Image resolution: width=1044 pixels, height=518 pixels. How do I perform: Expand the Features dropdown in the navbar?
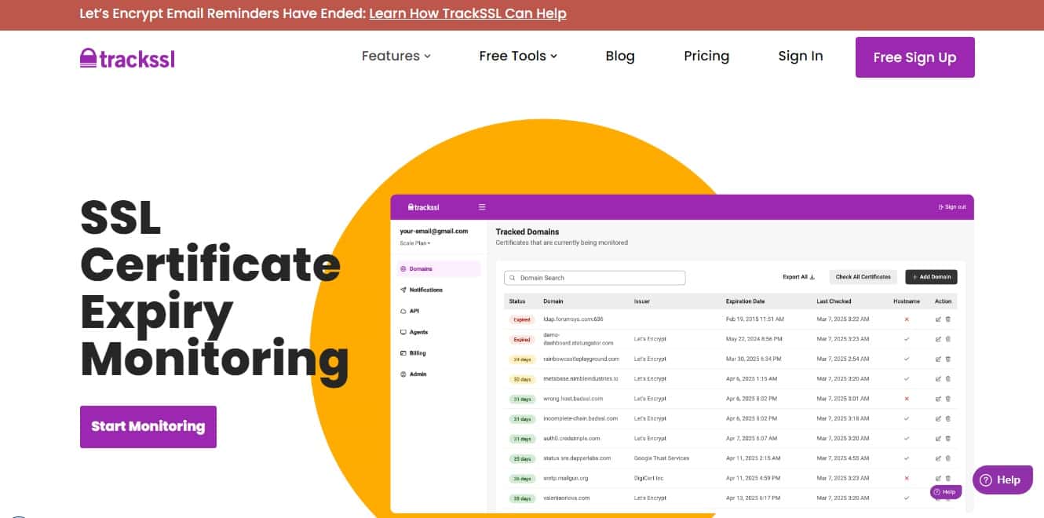[396, 56]
